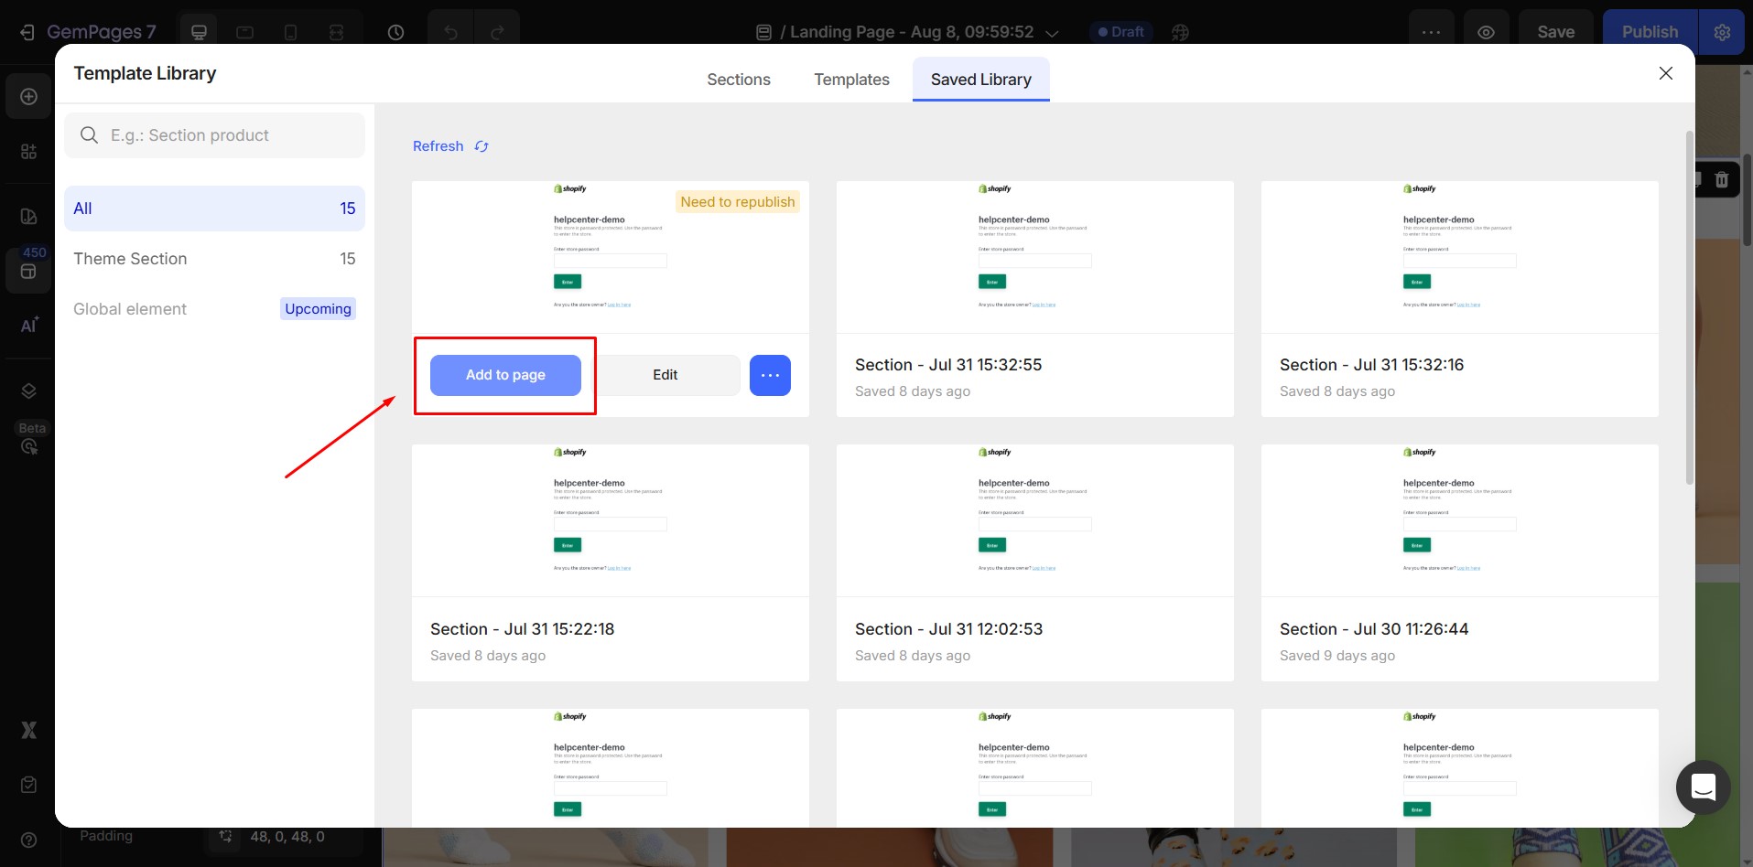Open the live chat support bubble

(1703, 787)
